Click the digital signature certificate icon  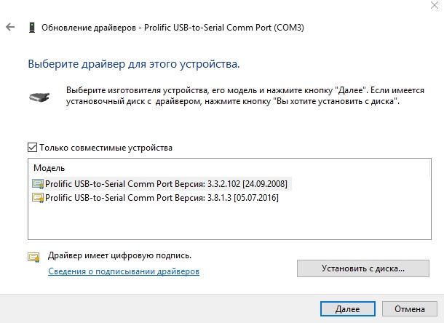pos(33,257)
